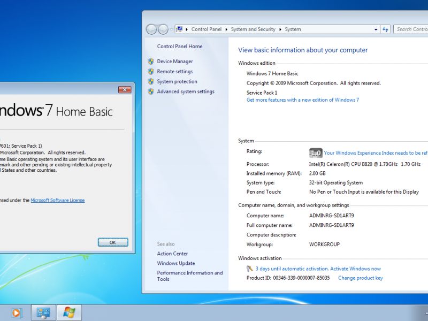Refresh the System page
This screenshot has width=428, height=321.
(385, 29)
